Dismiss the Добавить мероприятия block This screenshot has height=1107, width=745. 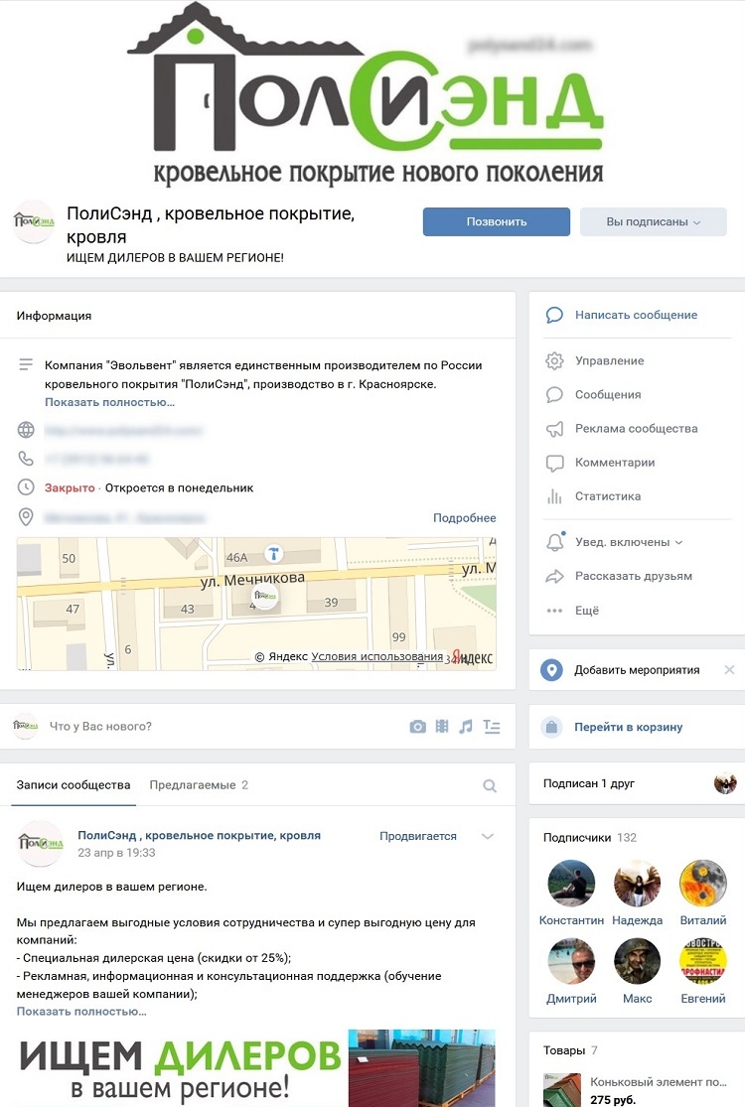pyautogui.click(x=729, y=669)
